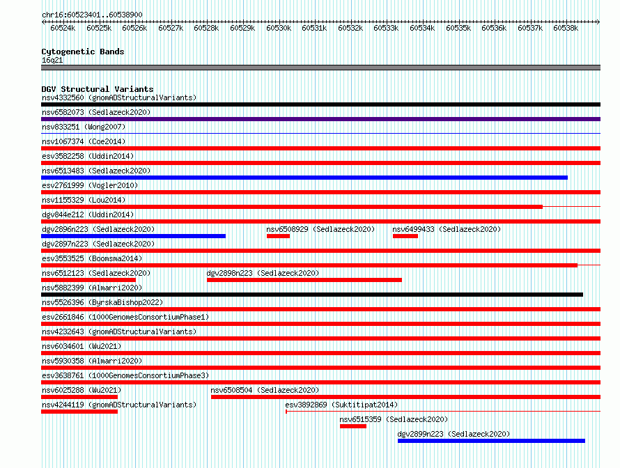Select nsv6508929 (Sedlazeck2020) label
The height and width of the screenshot is (468, 620).
click(x=320, y=229)
